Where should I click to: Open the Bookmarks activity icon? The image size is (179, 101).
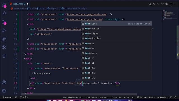(4, 56)
